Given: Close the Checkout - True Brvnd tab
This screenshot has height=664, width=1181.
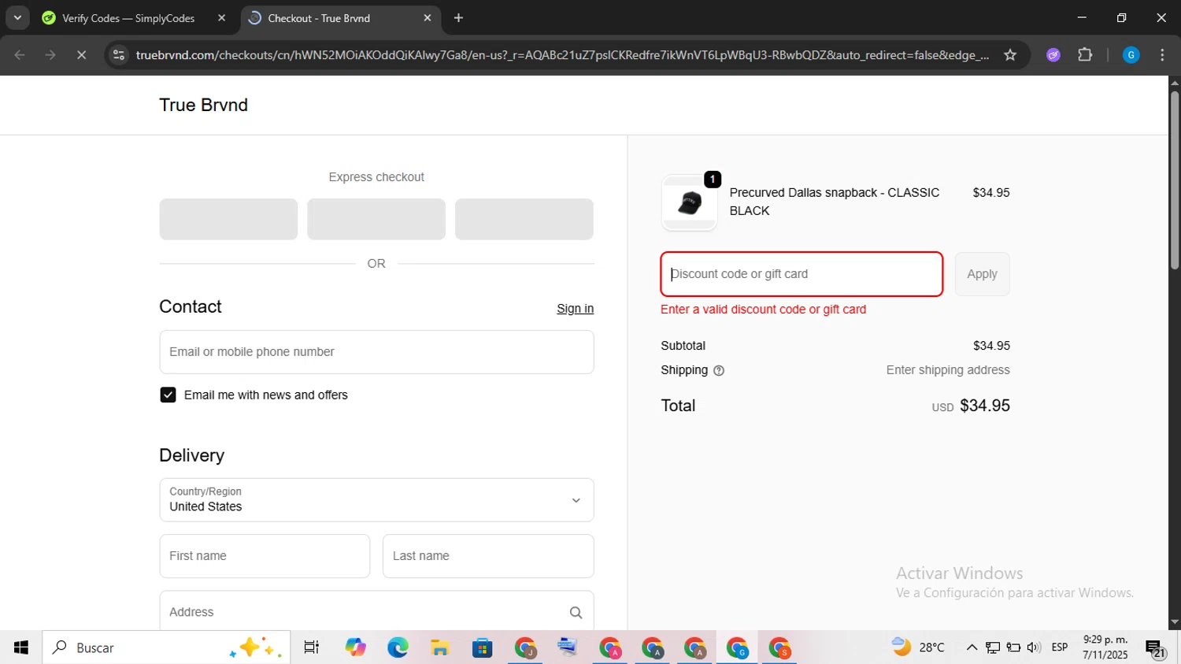Looking at the screenshot, I should 428,18.
